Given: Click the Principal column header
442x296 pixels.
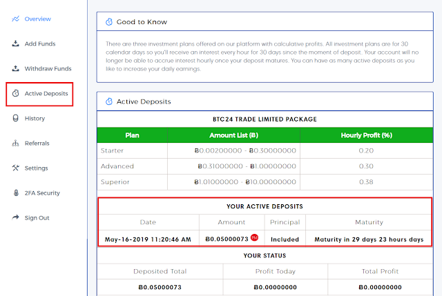Looking at the screenshot, I should point(285,222).
